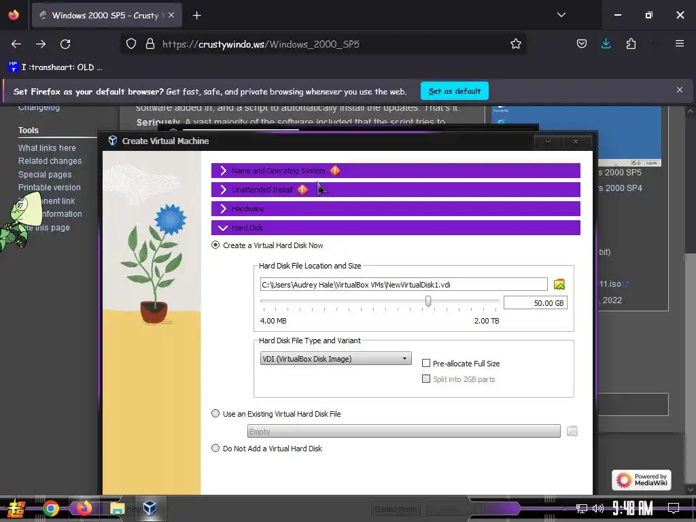Click the 50.00 GB size field
This screenshot has width=696, height=522.
click(536, 302)
